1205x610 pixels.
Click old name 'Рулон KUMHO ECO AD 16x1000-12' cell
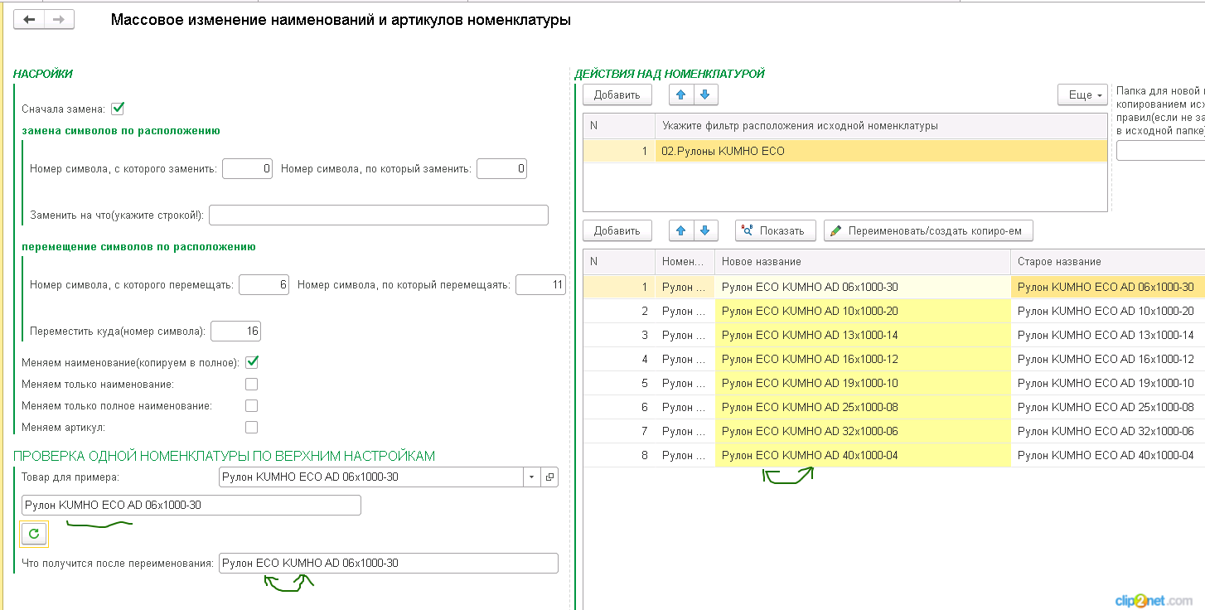click(1107, 360)
